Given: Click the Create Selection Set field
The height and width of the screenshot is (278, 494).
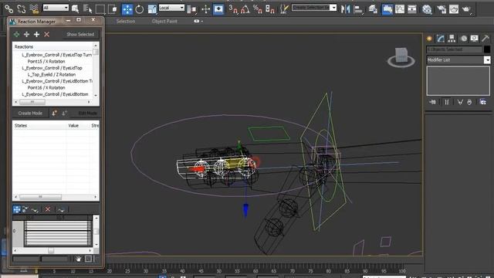Looking at the screenshot, I should click(310, 8).
